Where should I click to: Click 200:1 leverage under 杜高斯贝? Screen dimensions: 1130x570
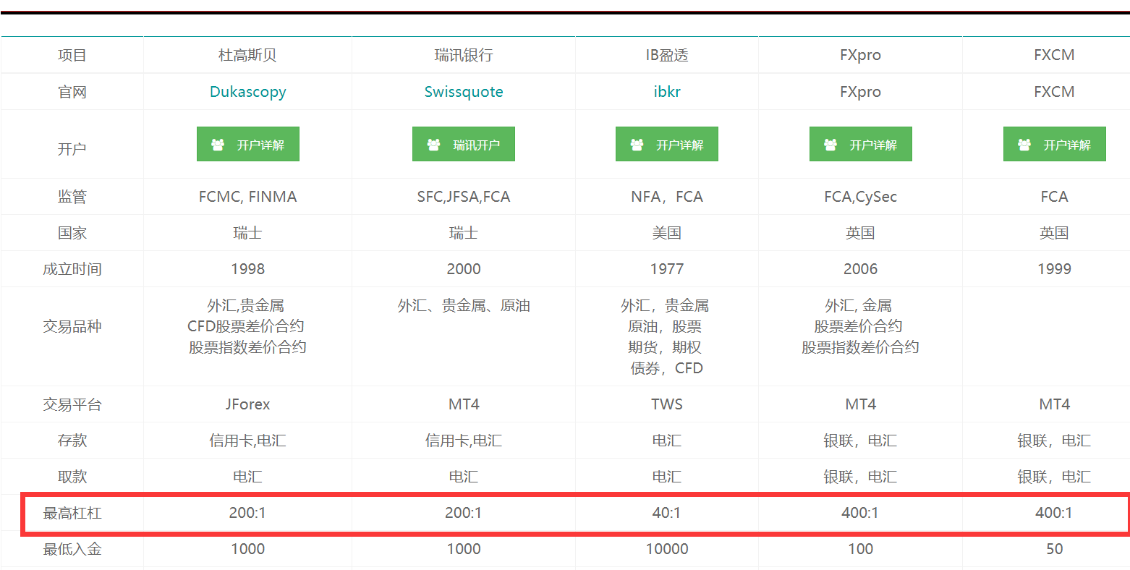coord(247,513)
